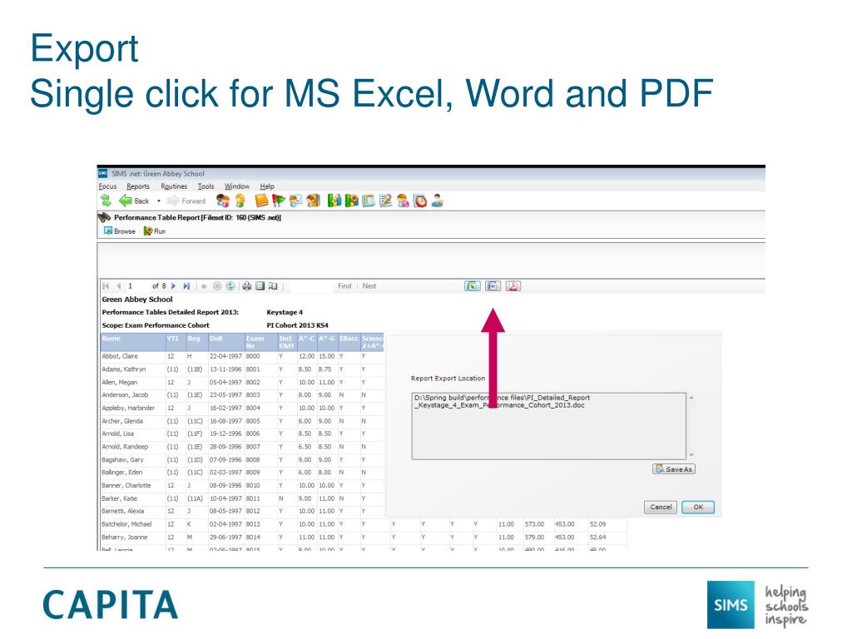The width and height of the screenshot is (852, 639).
Task: Select the row for Beharry, Joanne
Action: tap(363, 537)
